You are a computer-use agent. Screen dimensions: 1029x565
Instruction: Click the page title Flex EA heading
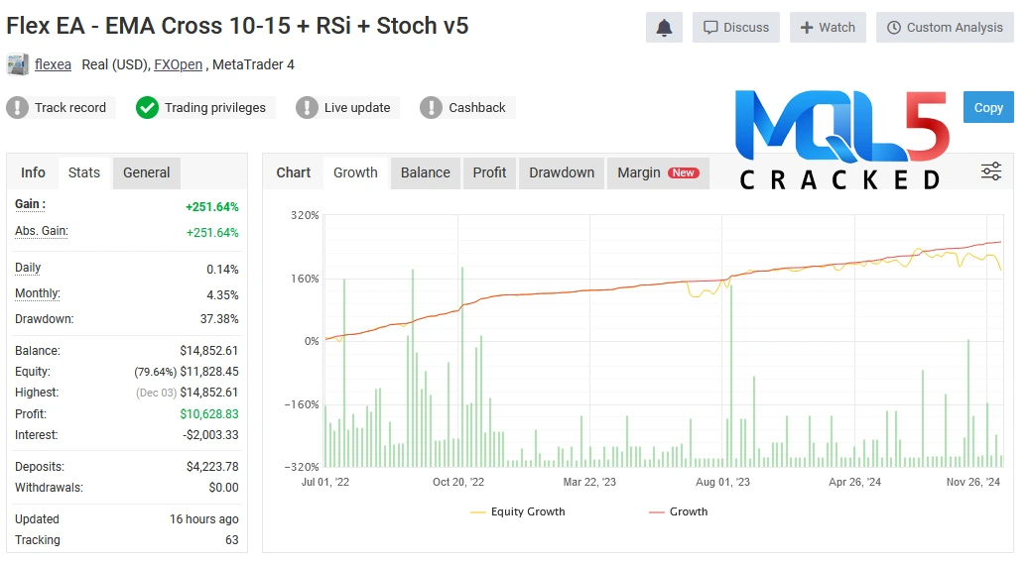pos(237,26)
